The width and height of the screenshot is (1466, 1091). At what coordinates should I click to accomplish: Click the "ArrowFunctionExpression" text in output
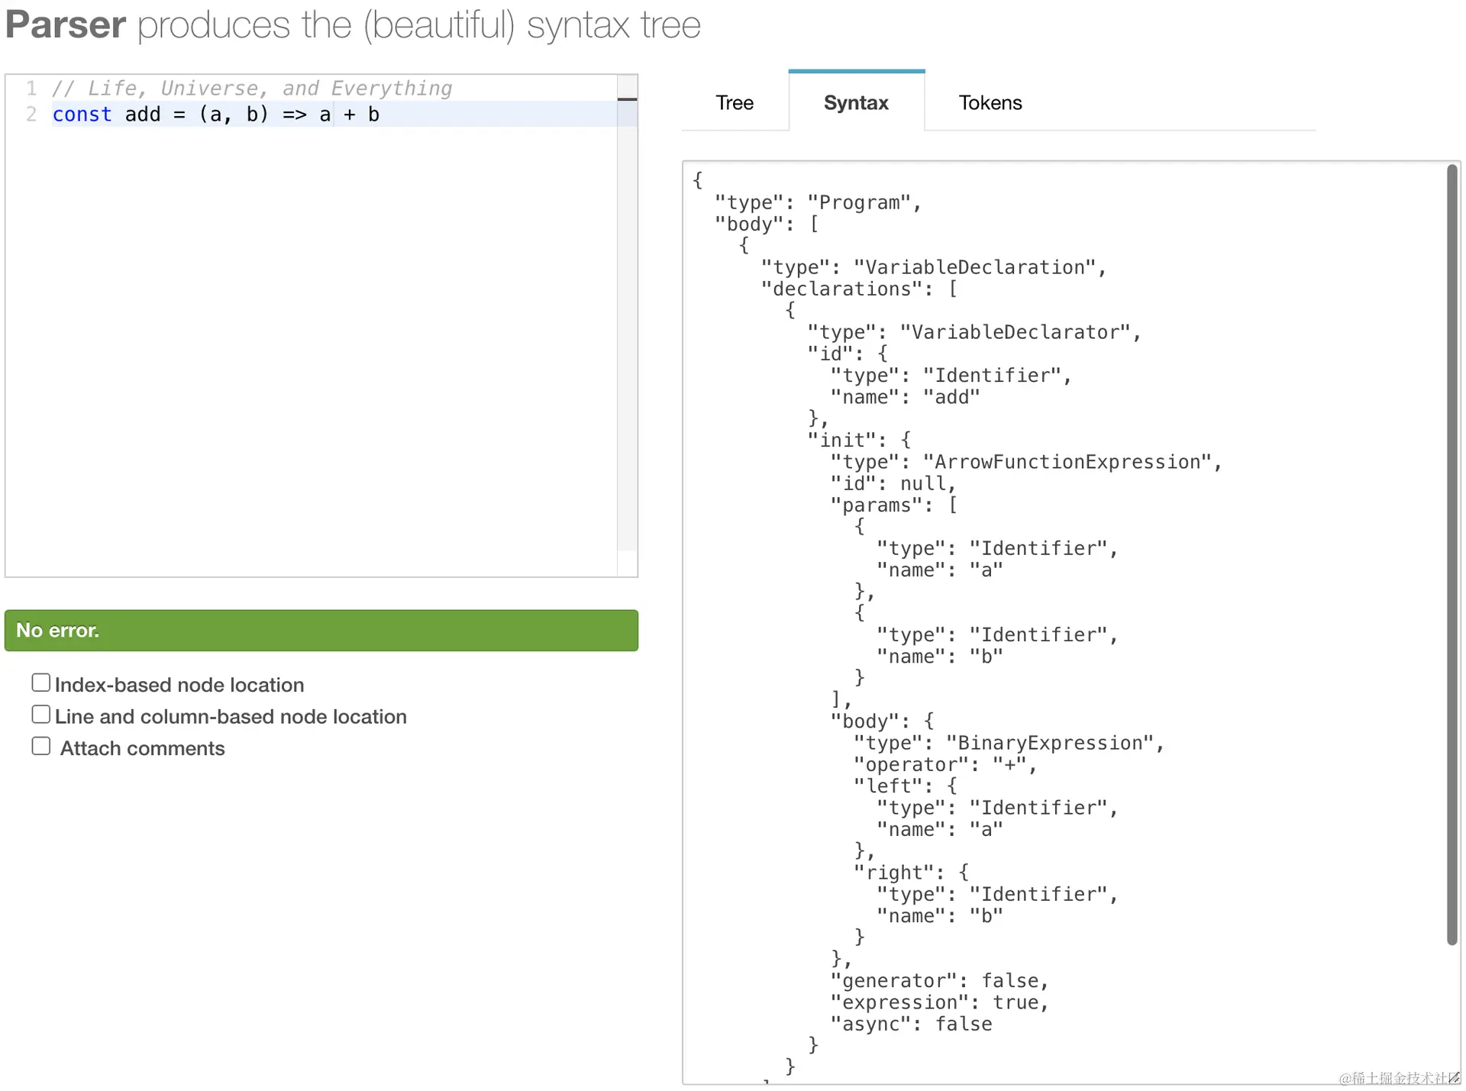(x=1067, y=462)
